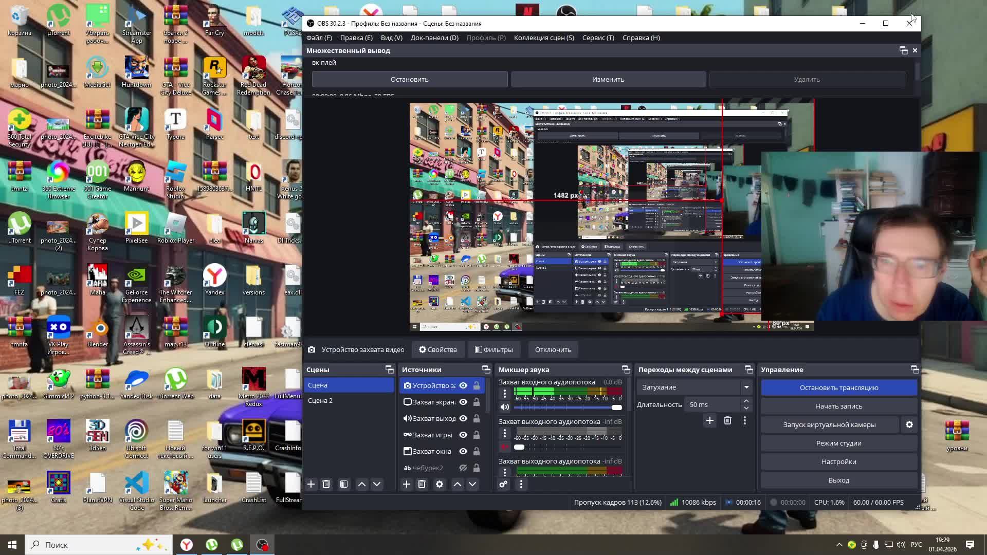Screen dimensions: 987x555
Task: Mute the Захват входного аудиопотока speaker
Action: pos(505,407)
